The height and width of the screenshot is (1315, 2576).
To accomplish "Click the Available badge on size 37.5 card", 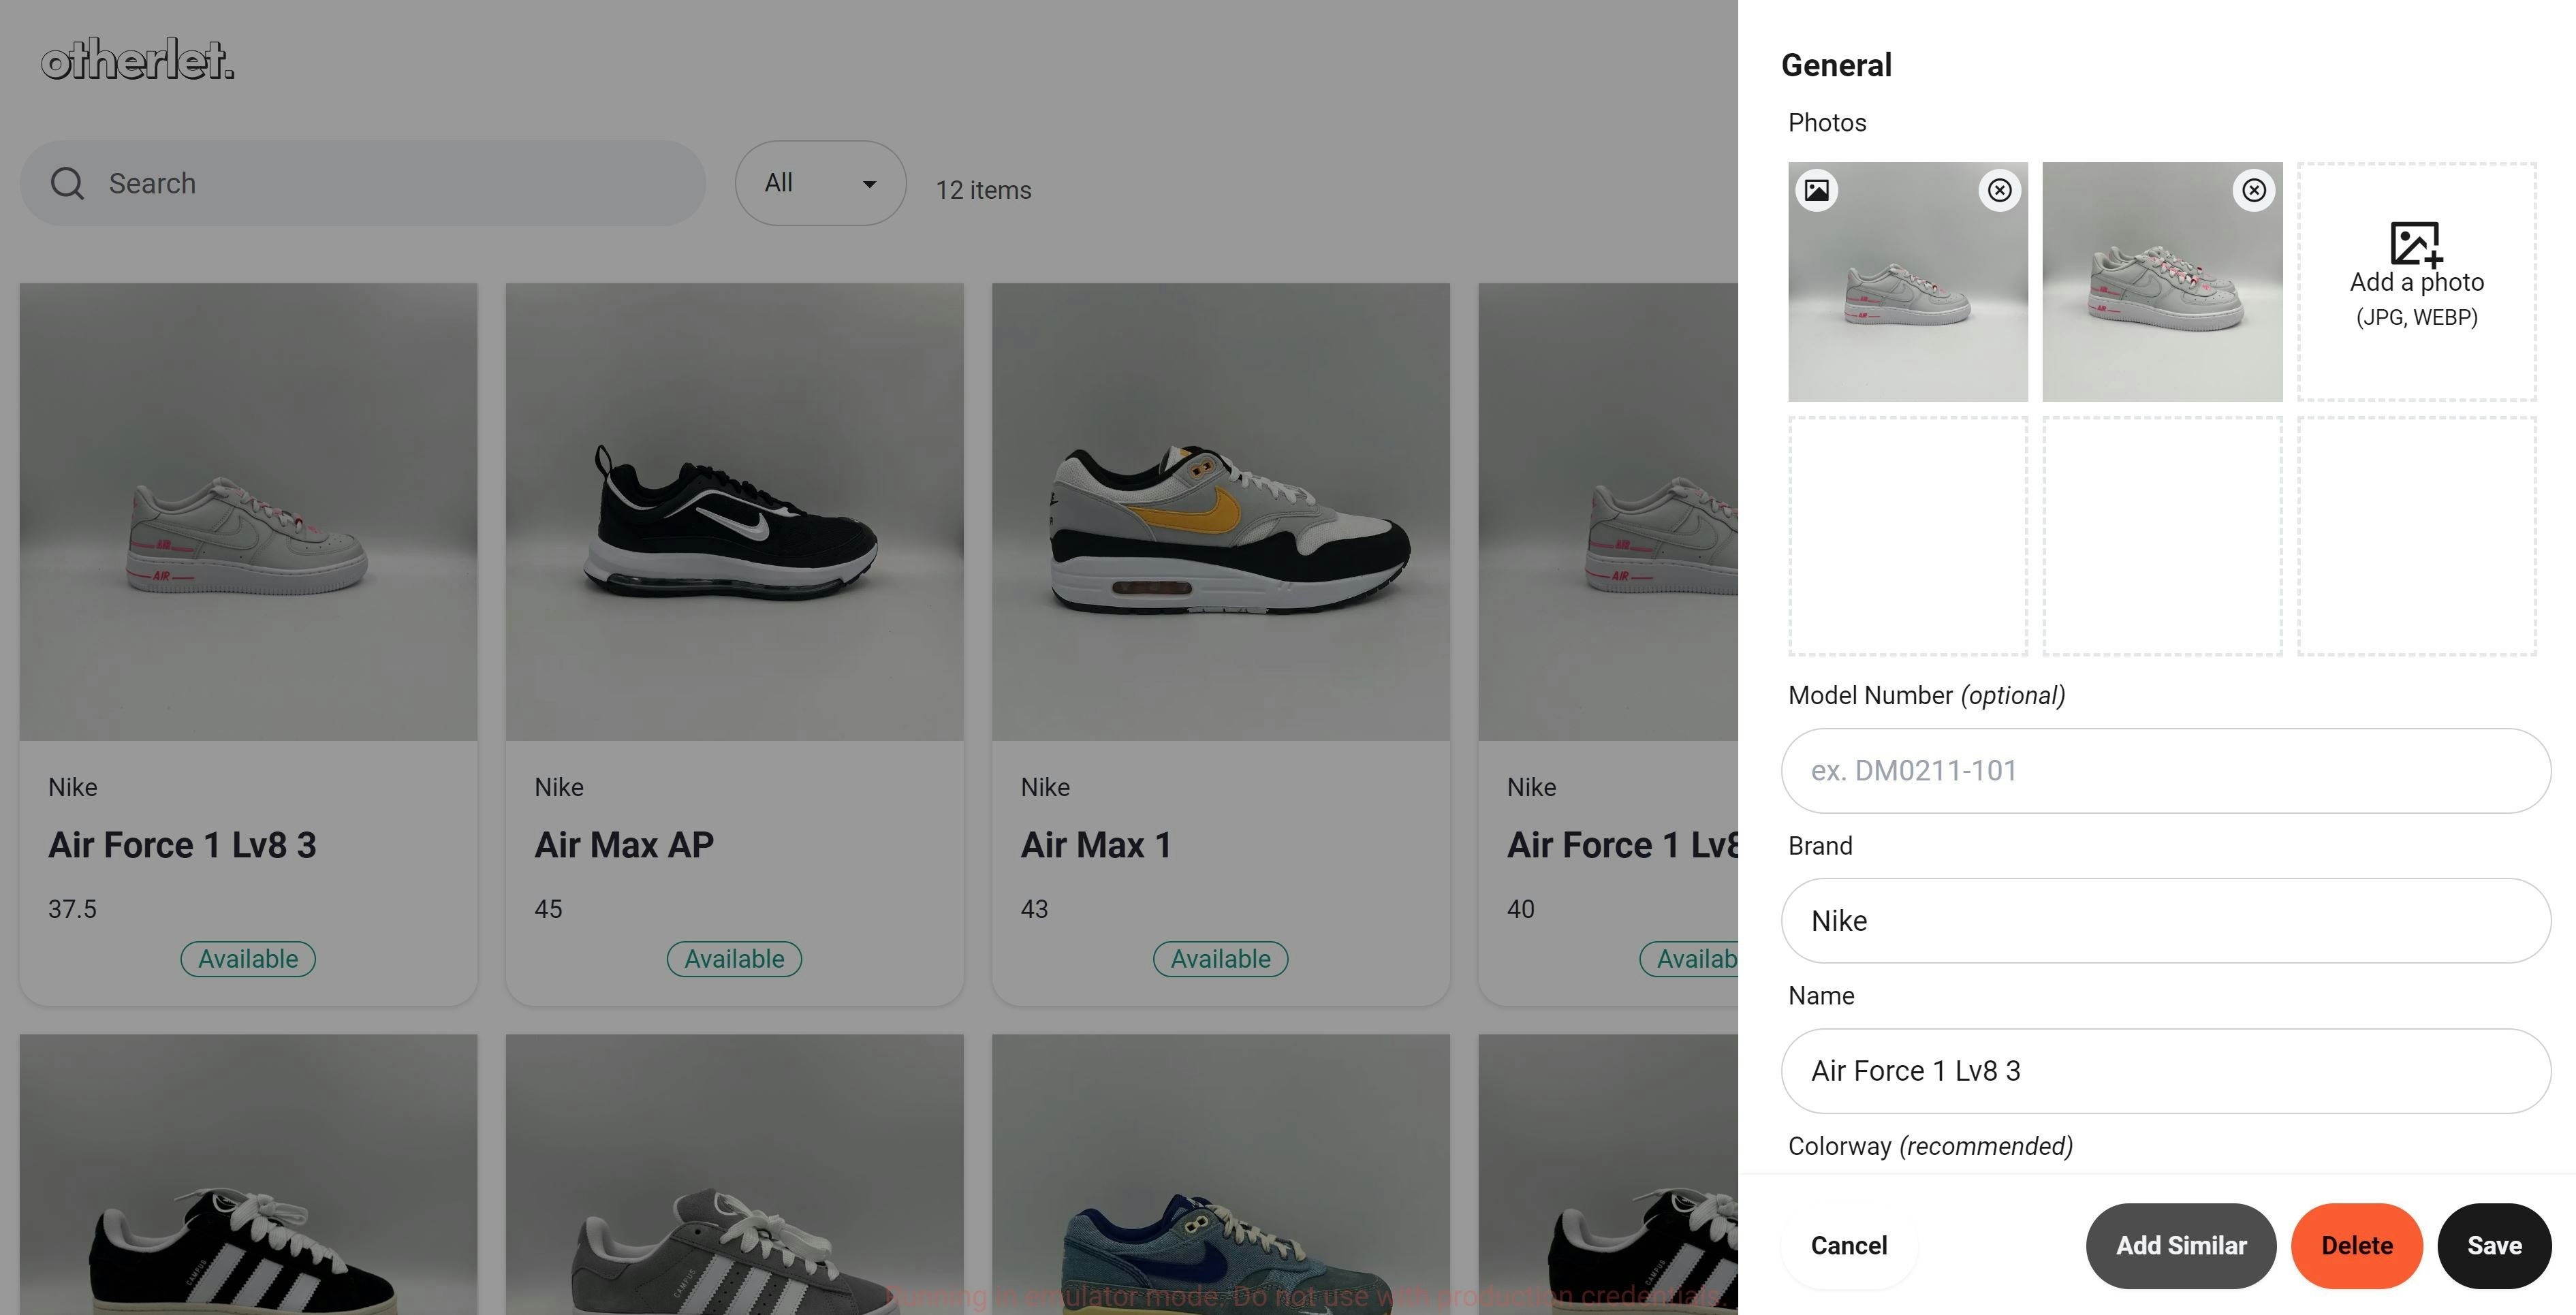I will (248, 958).
